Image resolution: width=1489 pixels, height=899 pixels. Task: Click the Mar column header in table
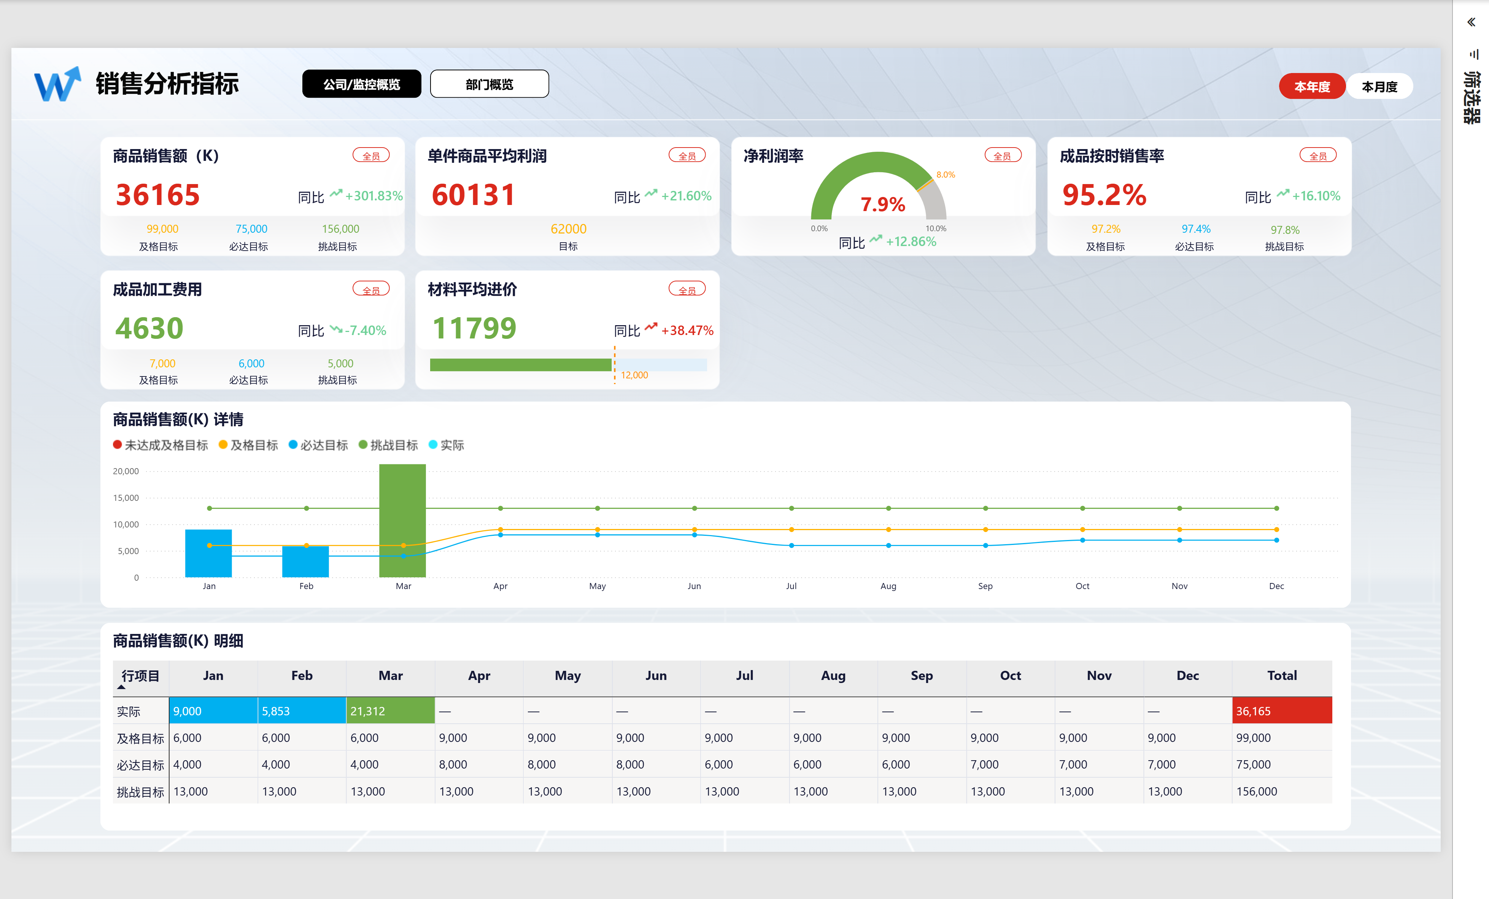click(390, 676)
